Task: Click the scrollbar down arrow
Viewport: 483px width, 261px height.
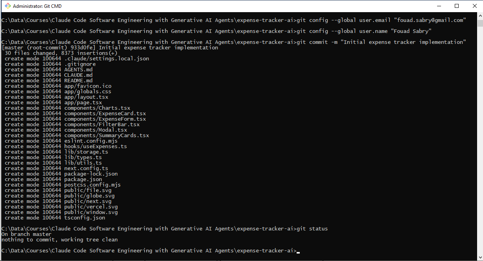Action: point(479,257)
